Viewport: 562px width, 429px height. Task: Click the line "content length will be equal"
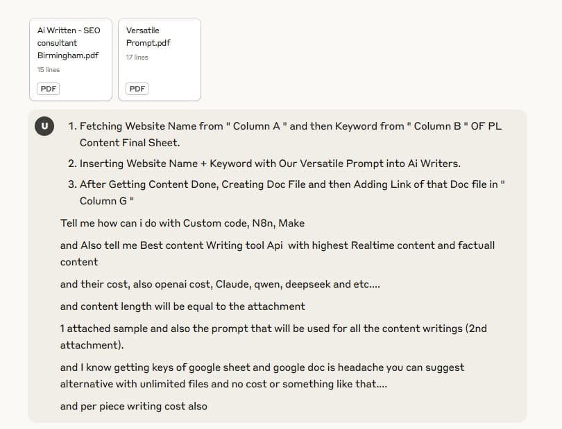click(x=182, y=306)
